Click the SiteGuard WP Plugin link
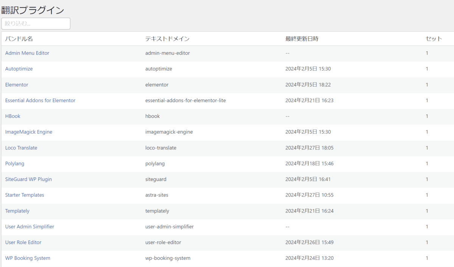This screenshot has width=454, height=267. 28,179
